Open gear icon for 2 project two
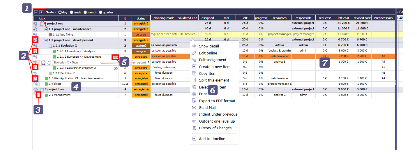This screenshot has height=161, width=417. click(x=35, y=89)
